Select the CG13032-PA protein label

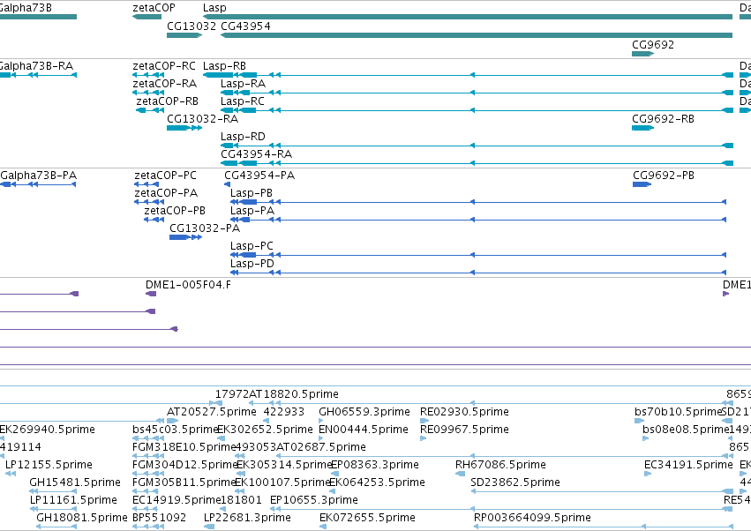tap(205, 228)
